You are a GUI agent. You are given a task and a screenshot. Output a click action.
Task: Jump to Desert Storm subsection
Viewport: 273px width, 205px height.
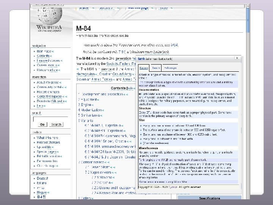pos(97,167)
